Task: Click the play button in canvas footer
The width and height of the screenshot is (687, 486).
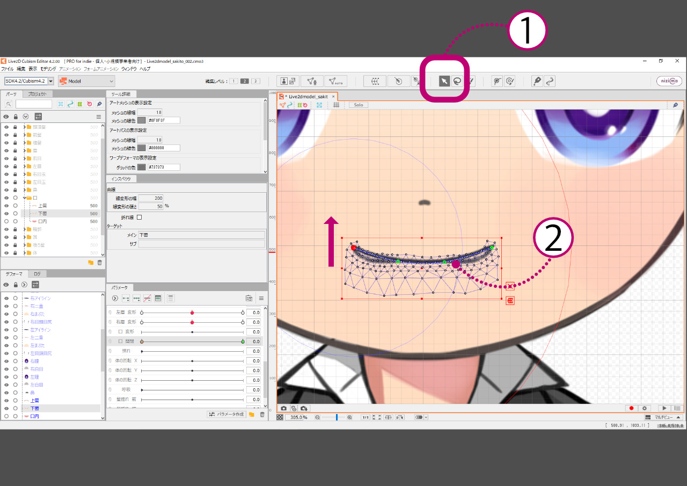Action: (665, 409)
